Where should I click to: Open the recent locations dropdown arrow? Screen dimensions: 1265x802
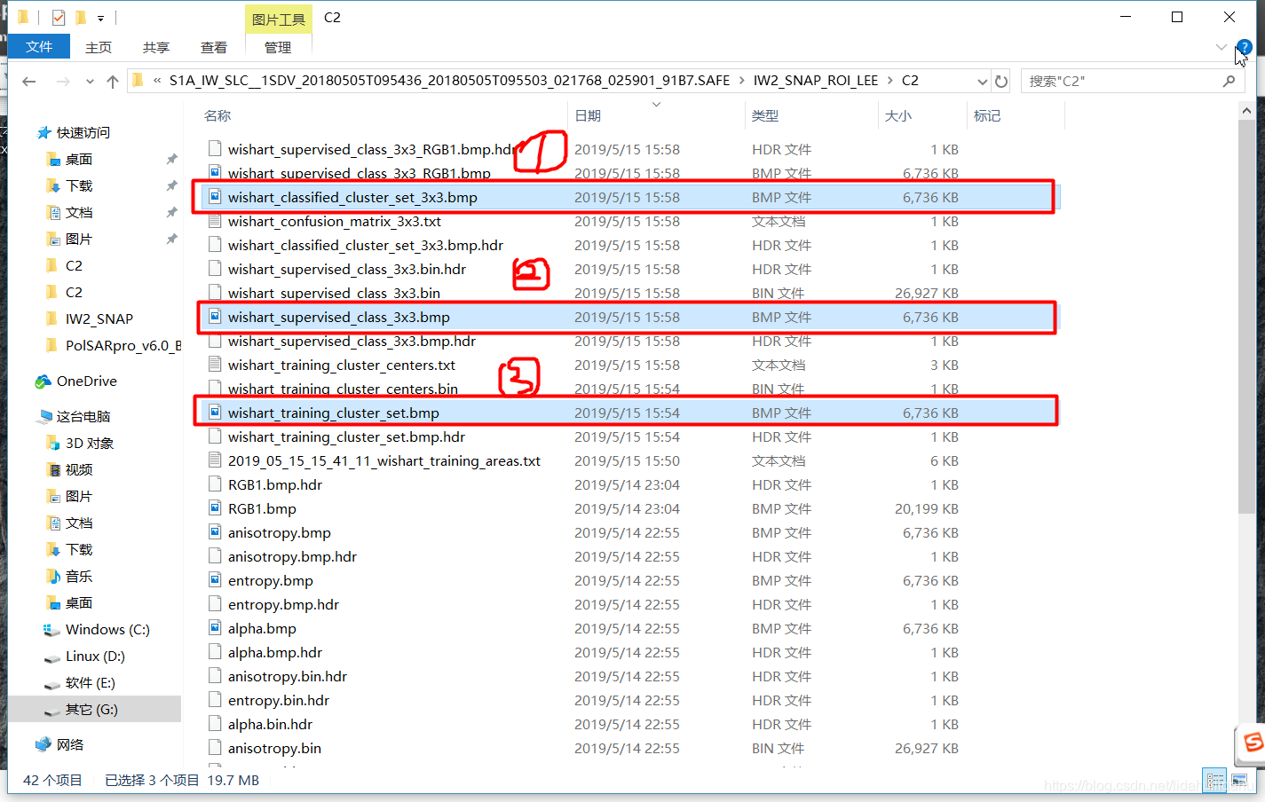point(90,82)
